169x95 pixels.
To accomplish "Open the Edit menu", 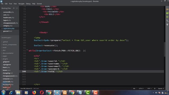I will (6, 4).
